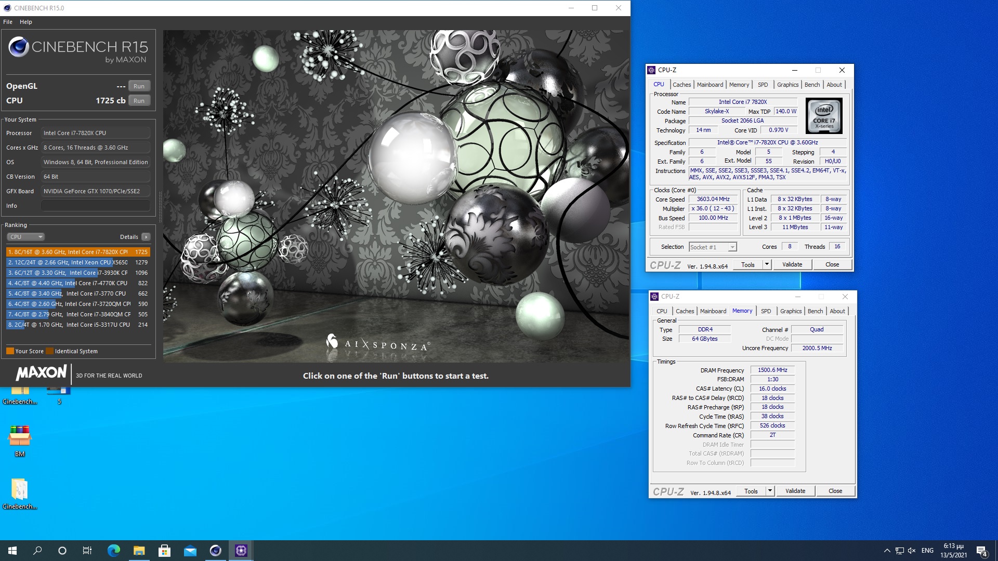
Task: Open network tray icon
Action: [899, 551]
